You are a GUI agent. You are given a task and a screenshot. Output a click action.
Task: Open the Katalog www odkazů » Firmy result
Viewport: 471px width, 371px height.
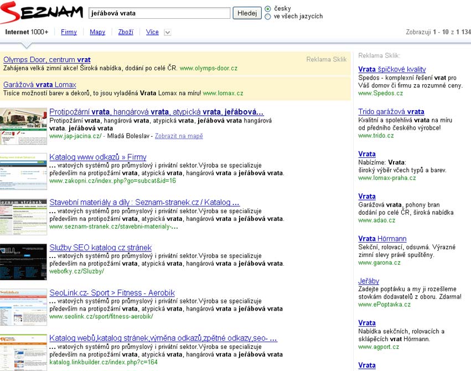[x=98, y=157]
